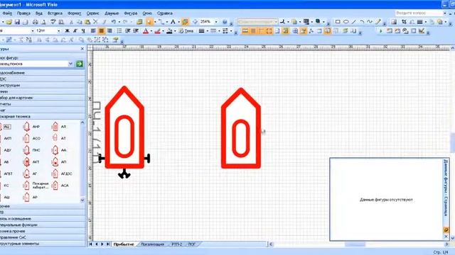This screenshot has width=455, height=255.
Task: Select the АНР fire vehicle shape
Action: point(31,127)
